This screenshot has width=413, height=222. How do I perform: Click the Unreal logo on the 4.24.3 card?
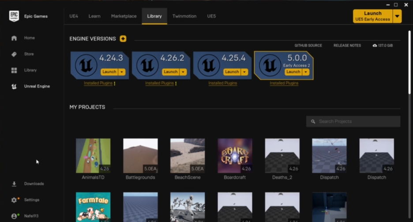coord(86,65)
